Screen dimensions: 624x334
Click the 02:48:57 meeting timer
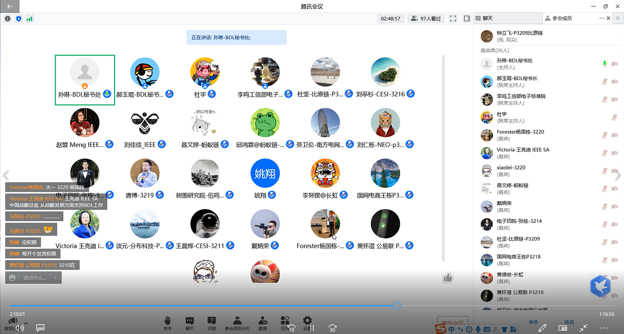tap(390, 19)
